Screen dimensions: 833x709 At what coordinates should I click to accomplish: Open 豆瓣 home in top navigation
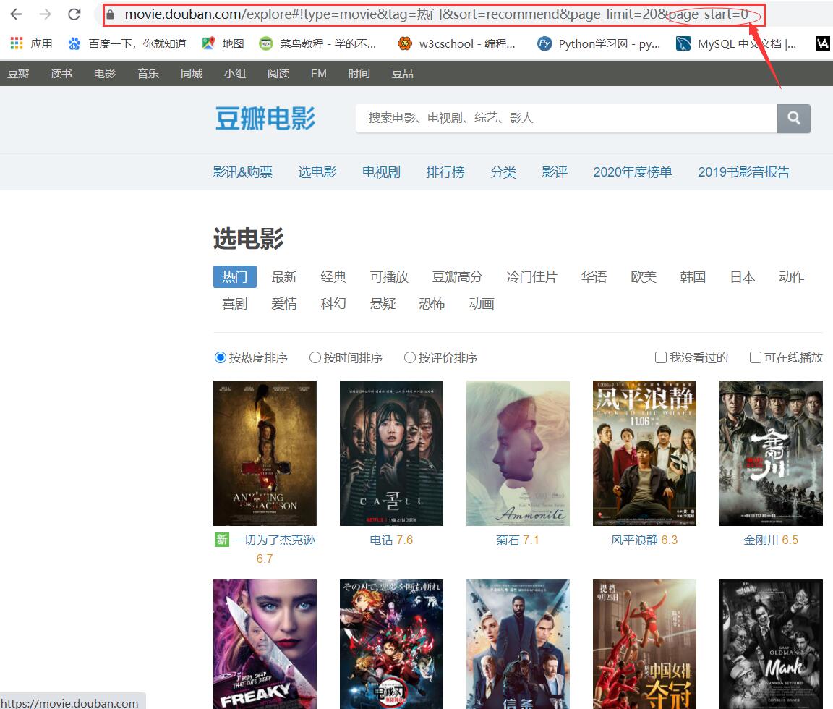coord(18,73)
